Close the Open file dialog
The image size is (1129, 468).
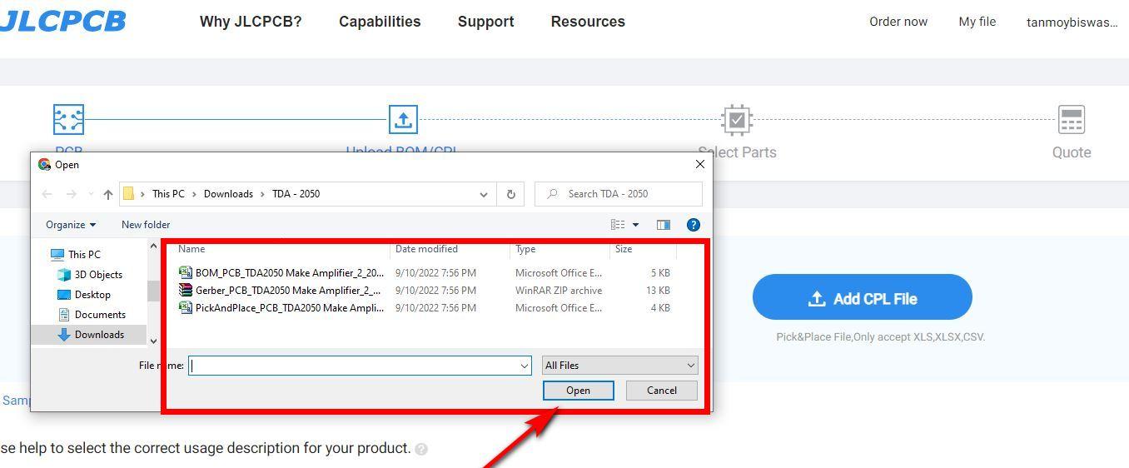point(699,164)
